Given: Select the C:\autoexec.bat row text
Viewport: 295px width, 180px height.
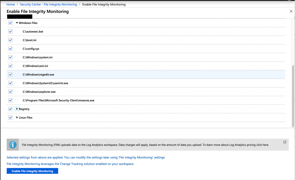Looking at the screenshot, I should (33, 32).
